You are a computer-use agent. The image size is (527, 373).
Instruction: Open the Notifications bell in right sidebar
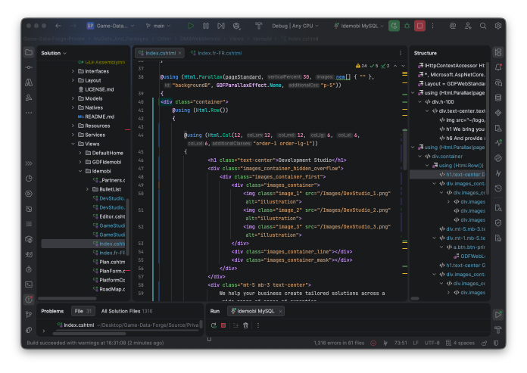pyautogui.click(x=498, y=67)
